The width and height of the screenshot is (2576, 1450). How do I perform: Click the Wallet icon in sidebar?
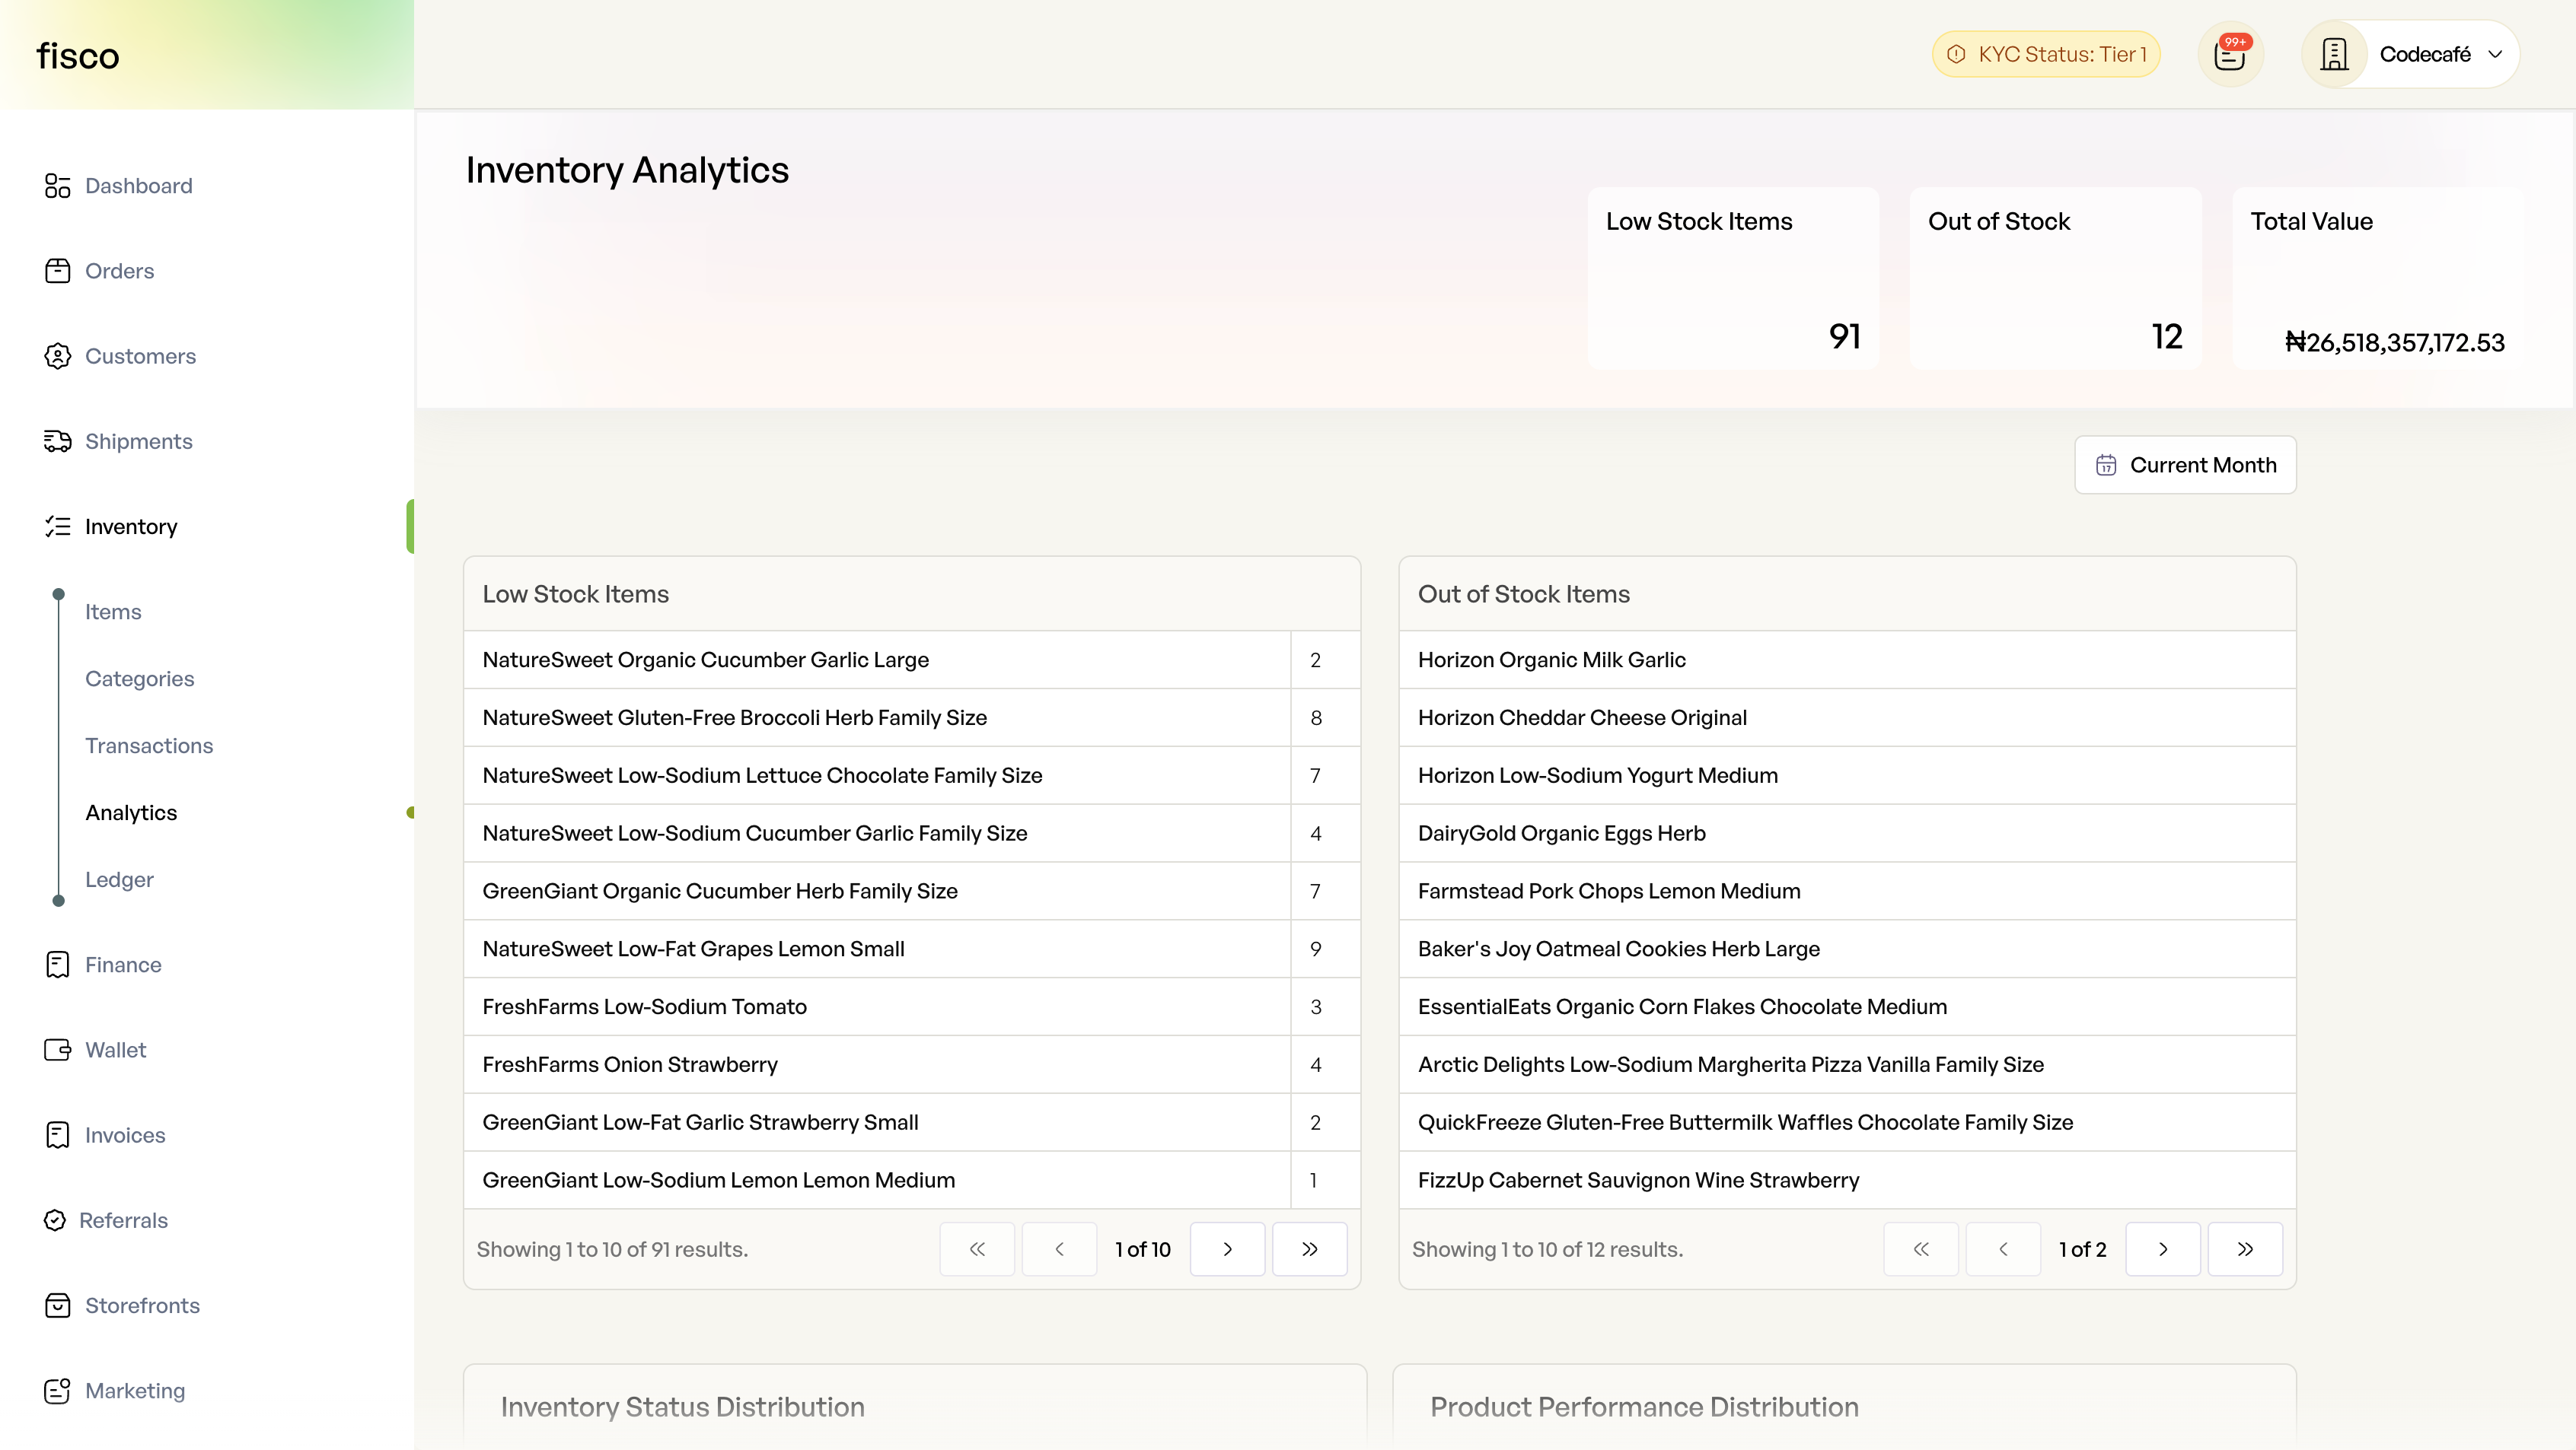click(57, 1049)
